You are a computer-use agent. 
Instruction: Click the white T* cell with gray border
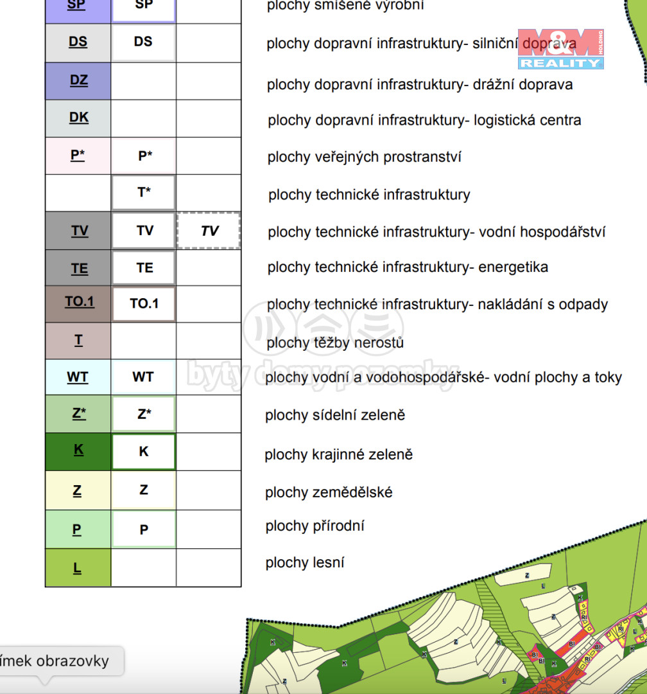pyautogui.click(x=144, y=192)
